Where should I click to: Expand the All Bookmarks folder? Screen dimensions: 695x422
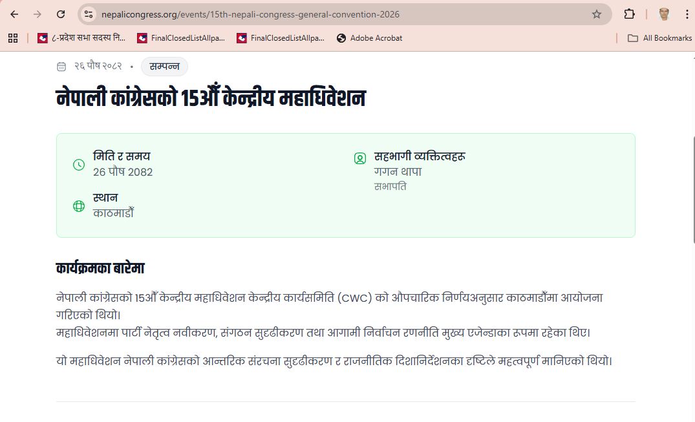tap(658, 38)
